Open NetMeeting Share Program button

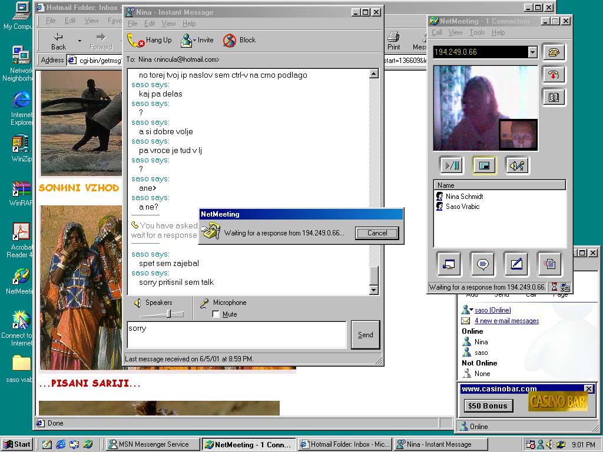[449, 264]
